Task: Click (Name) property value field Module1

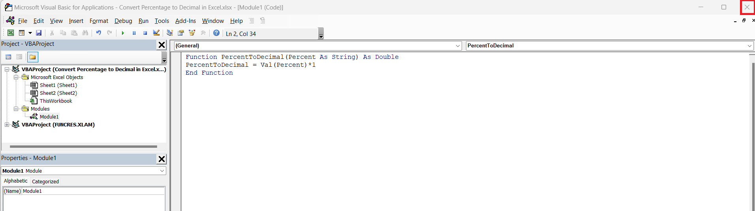Action: [x=93, y=191]
